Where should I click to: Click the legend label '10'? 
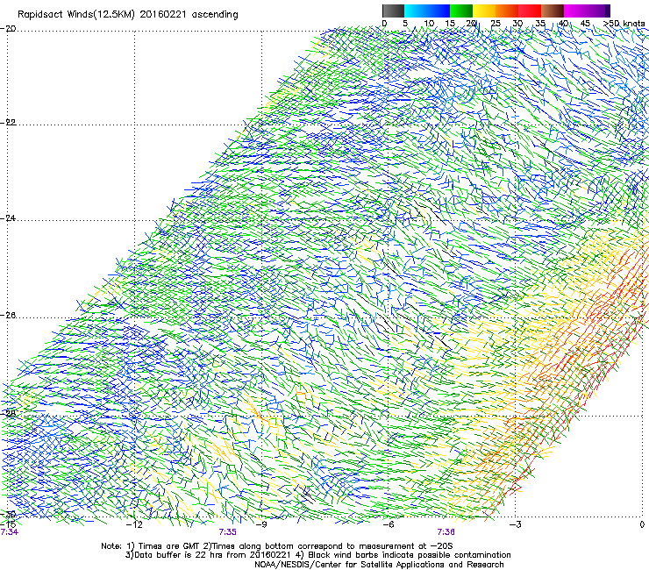tap(429, 24)
